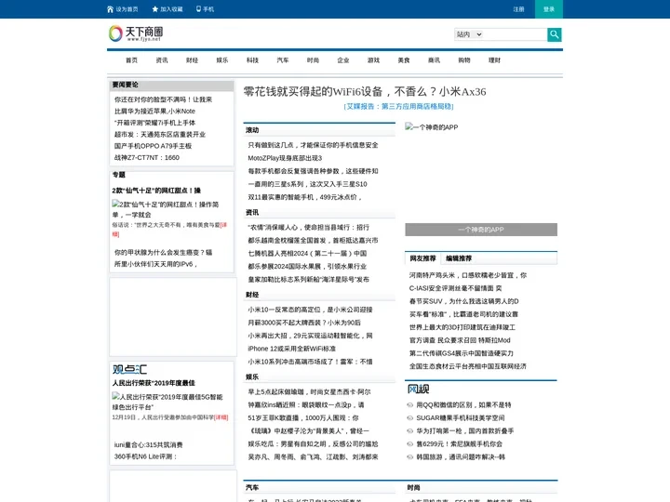
Task: Open article 七腾机器人亮相2024
Action: (307, 254)
